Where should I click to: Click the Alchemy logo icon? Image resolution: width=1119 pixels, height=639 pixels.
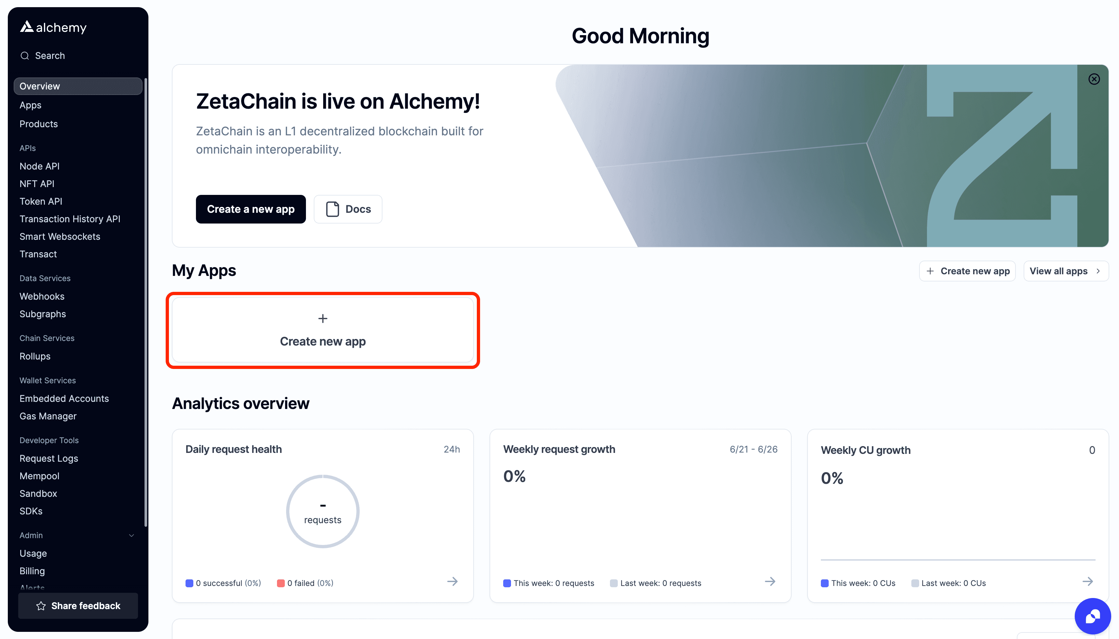coord(27,27)
